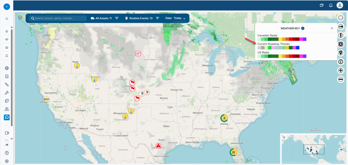This screenshot has width=348, height=165.
Task: Open the map gear settings round button
Action: 341,44
